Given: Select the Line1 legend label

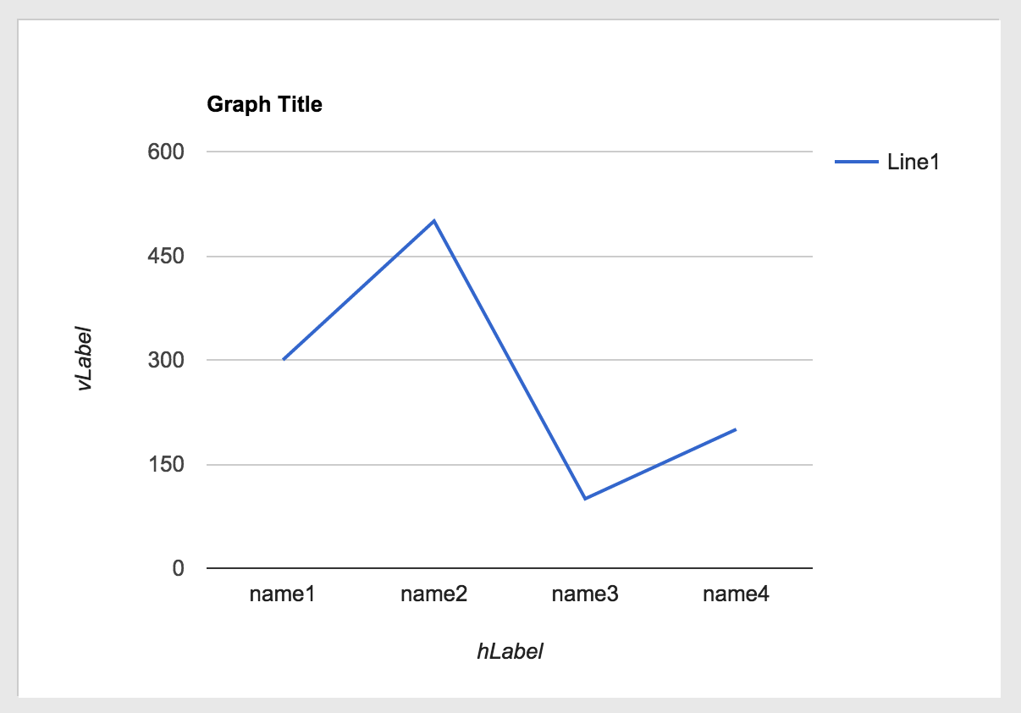Looking at the screenshot, I should (913, 163).
